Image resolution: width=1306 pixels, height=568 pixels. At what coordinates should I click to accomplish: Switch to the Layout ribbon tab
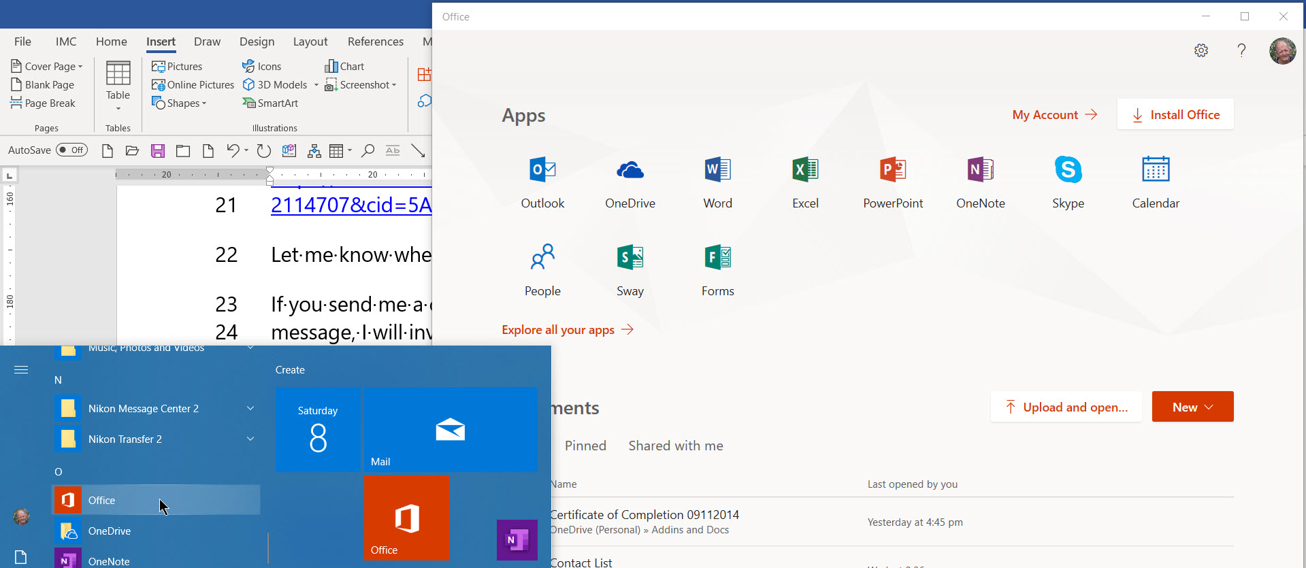point(310,41)
